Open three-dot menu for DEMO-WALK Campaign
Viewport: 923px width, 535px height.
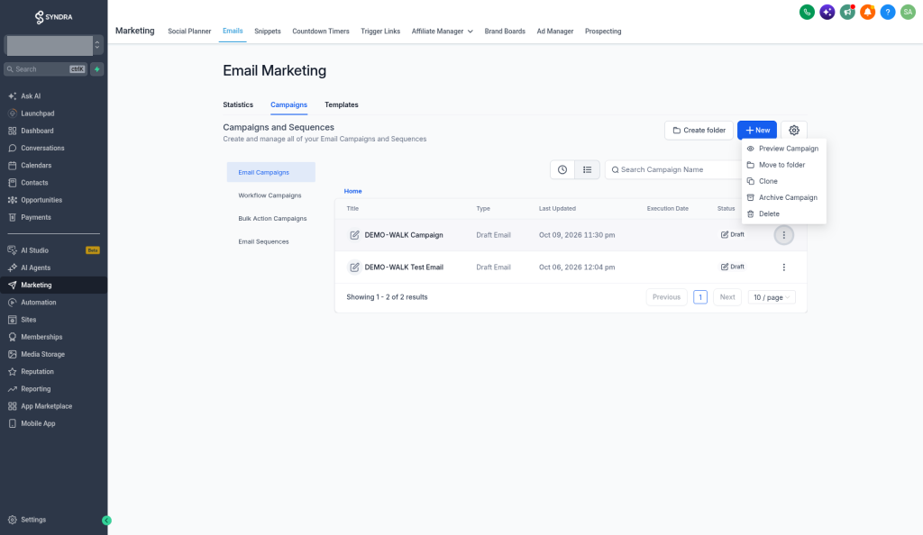[783, 234]
